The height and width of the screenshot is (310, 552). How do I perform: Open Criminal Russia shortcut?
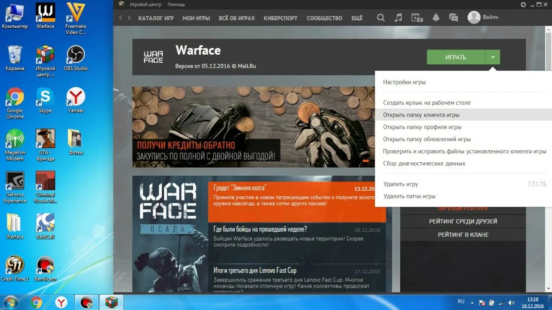click(45, 188)
